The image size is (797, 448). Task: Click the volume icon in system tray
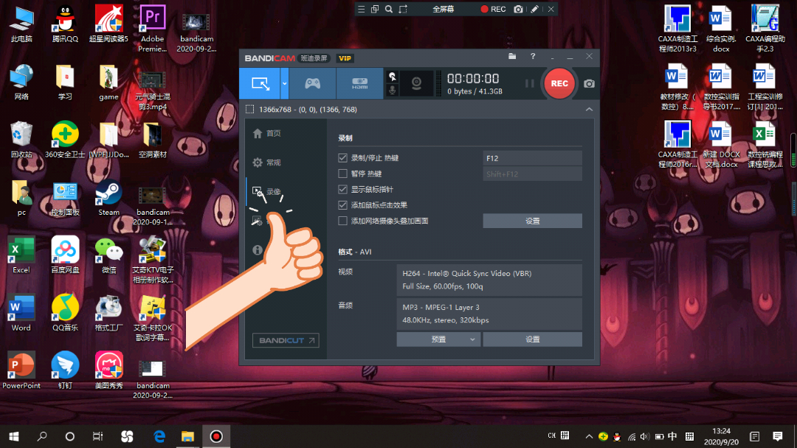pyautogui.click(x=644, y=436)
